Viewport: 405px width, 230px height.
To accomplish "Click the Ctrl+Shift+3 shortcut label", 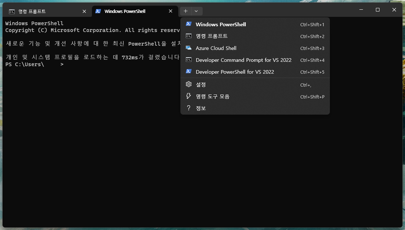I will pos(312,48).
